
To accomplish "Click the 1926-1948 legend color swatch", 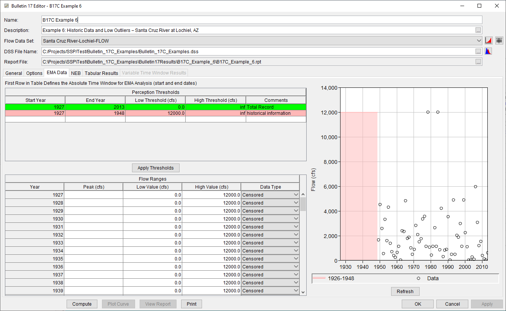I will (x=319, y=278).
